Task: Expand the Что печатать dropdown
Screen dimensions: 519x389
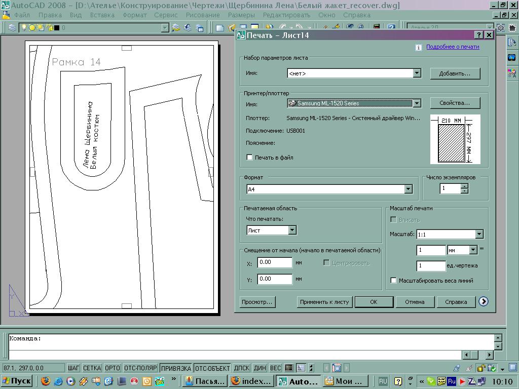Action: [292, 230]
